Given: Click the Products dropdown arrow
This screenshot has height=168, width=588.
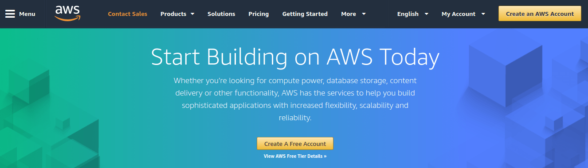Looking at the screenshot, I should [x=192, y=14].
